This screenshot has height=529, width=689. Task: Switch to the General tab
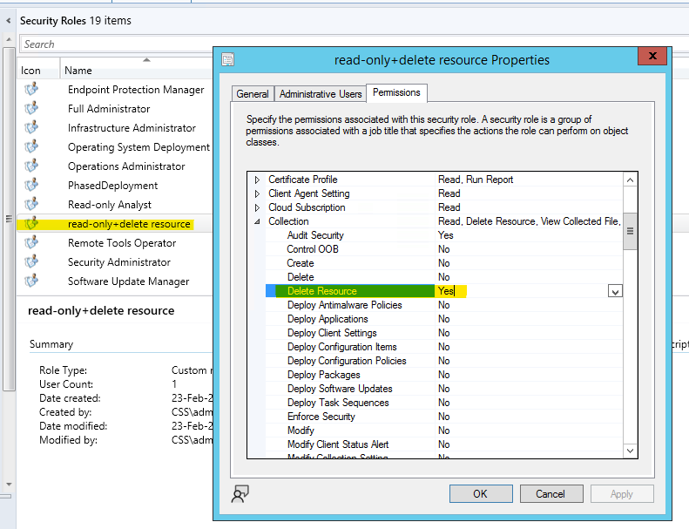tap(253, 93)
